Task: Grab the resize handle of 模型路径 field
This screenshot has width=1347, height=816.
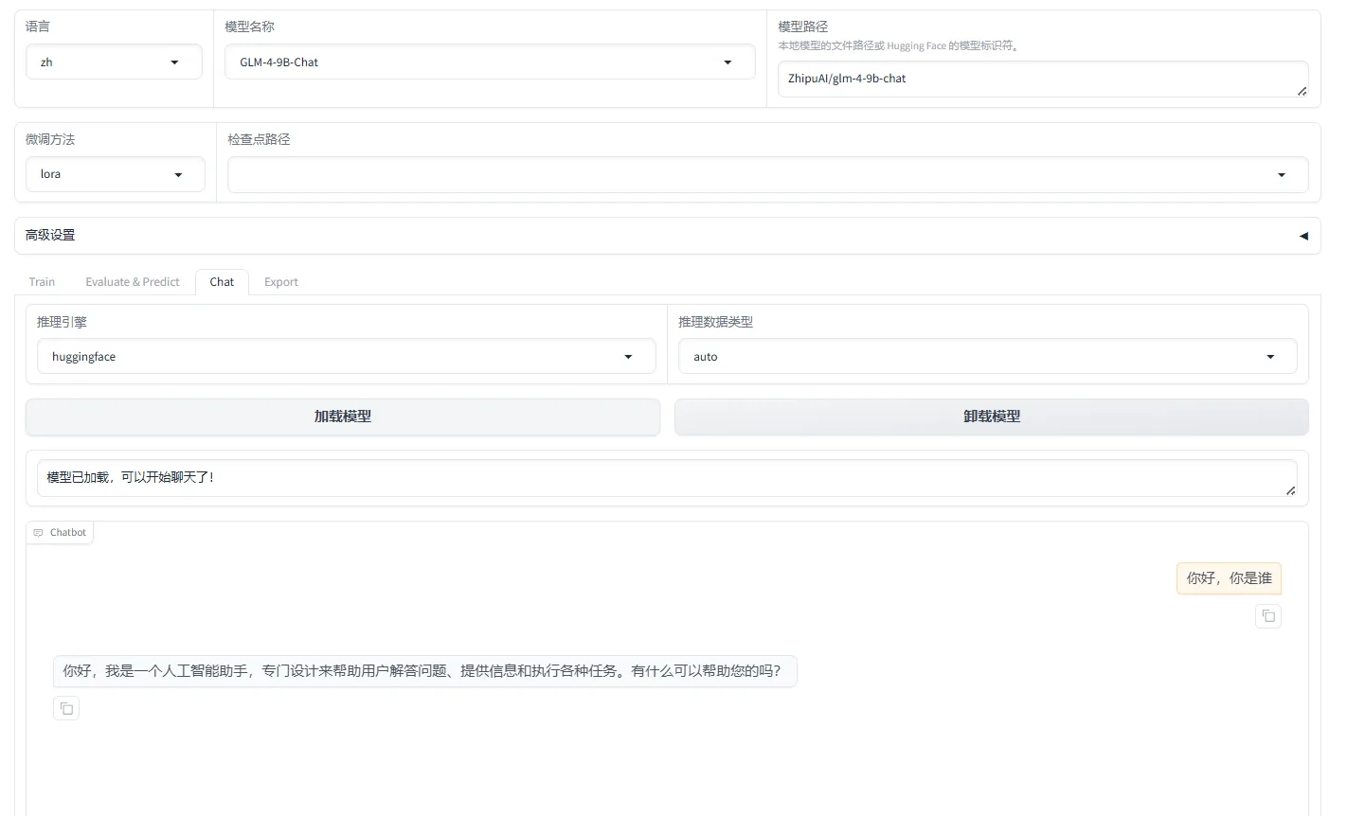Action: click(1302, 91)
